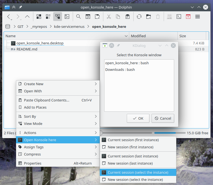Refresh the folder view
This screenshot has width=213, height=185.
coord(139,17)
